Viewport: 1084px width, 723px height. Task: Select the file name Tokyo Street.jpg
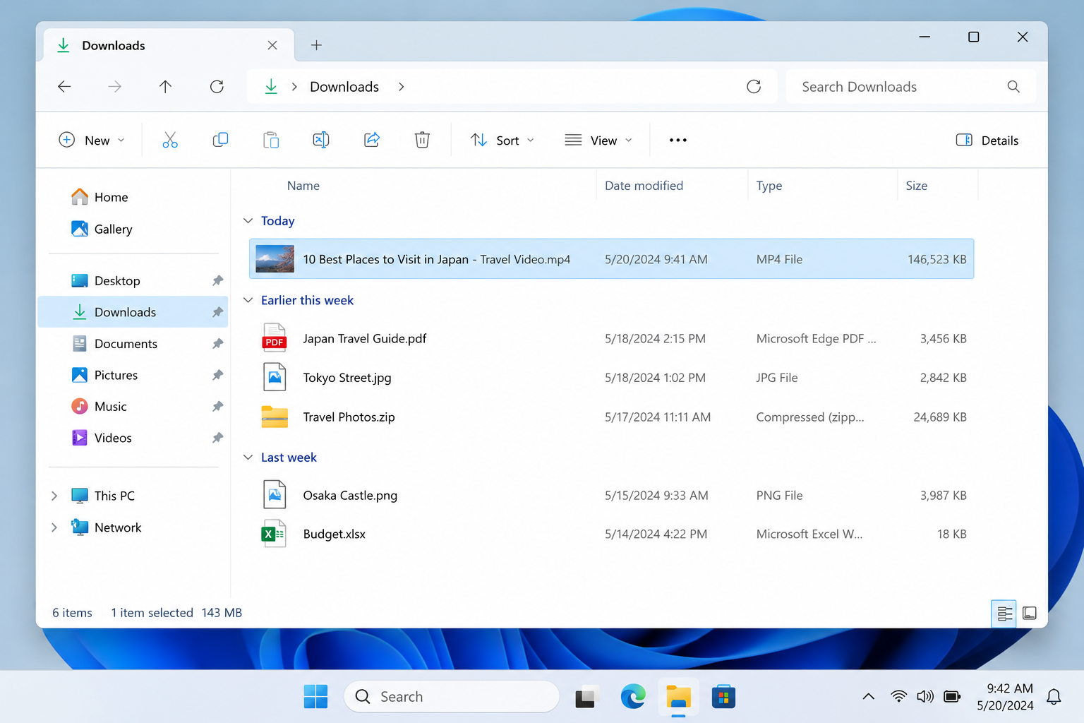(347, 378)
